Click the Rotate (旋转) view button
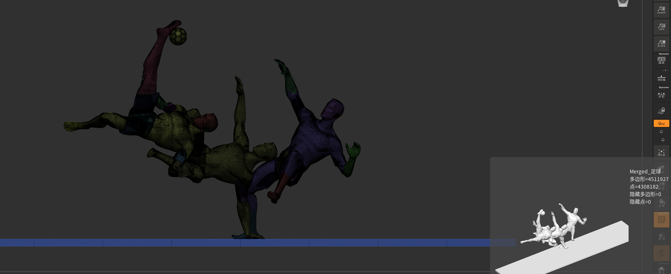This screenshot has width=671, height=274. coord(661,203)
